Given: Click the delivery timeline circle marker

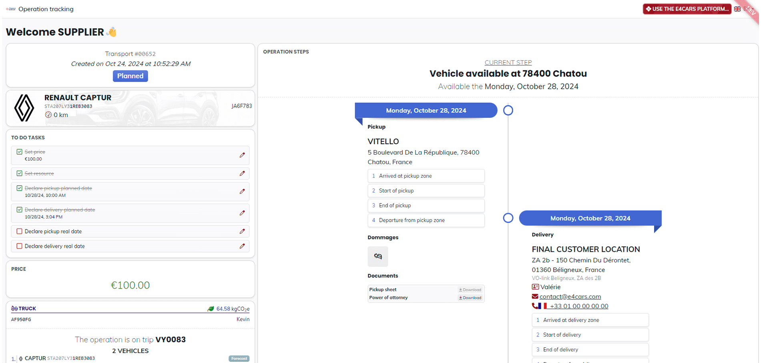Looking at the screenshot, I should [508, 218].
